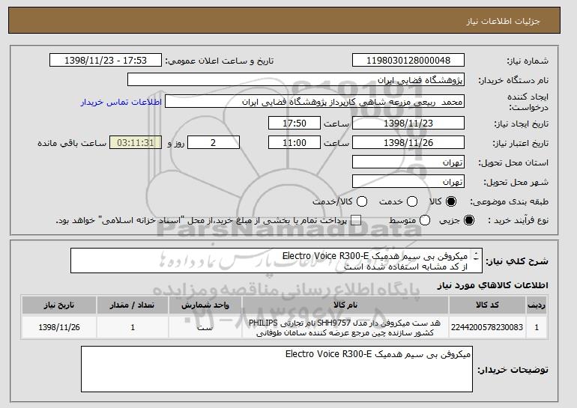Click the item code 2244200578230083 cell
577x408 pixels.
[x=487, y=327]
